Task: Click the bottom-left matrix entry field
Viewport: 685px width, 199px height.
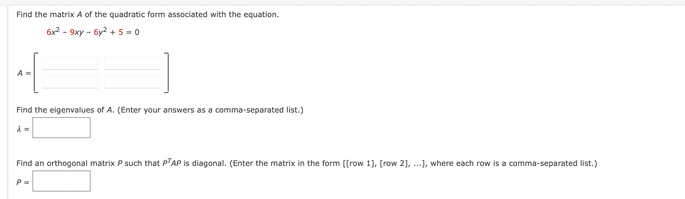Action: [70, 82]
